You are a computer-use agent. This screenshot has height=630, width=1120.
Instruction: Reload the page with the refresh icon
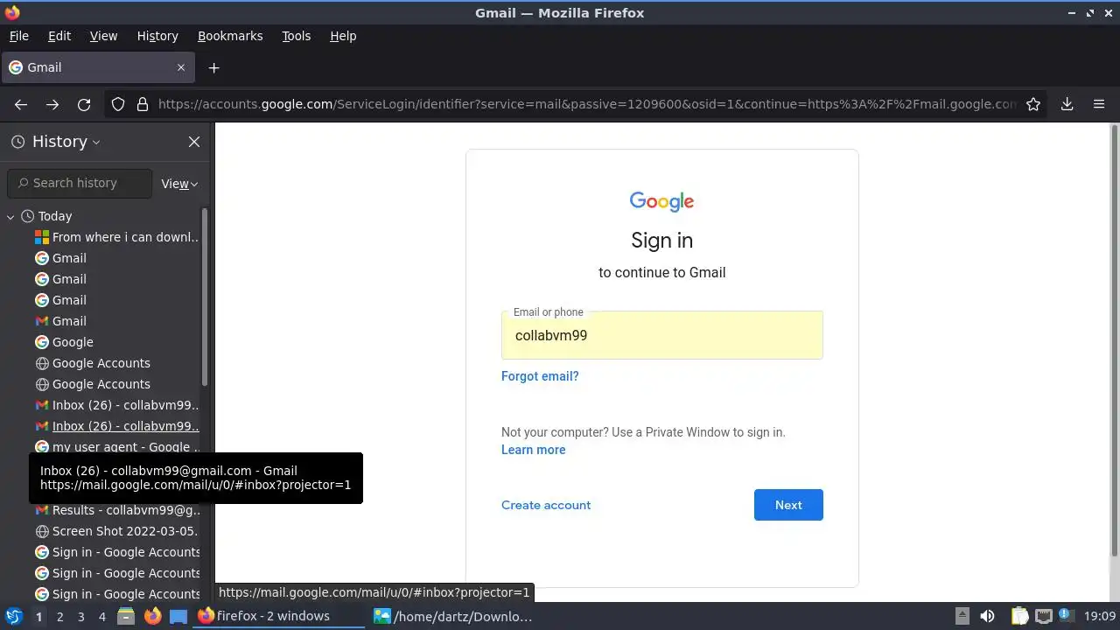84,104
